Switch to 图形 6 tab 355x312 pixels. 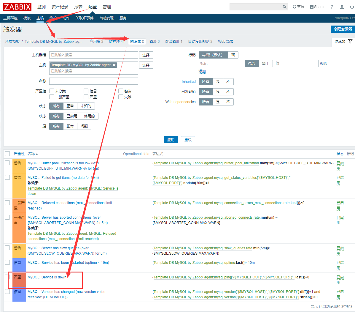(x=155, y=42)
